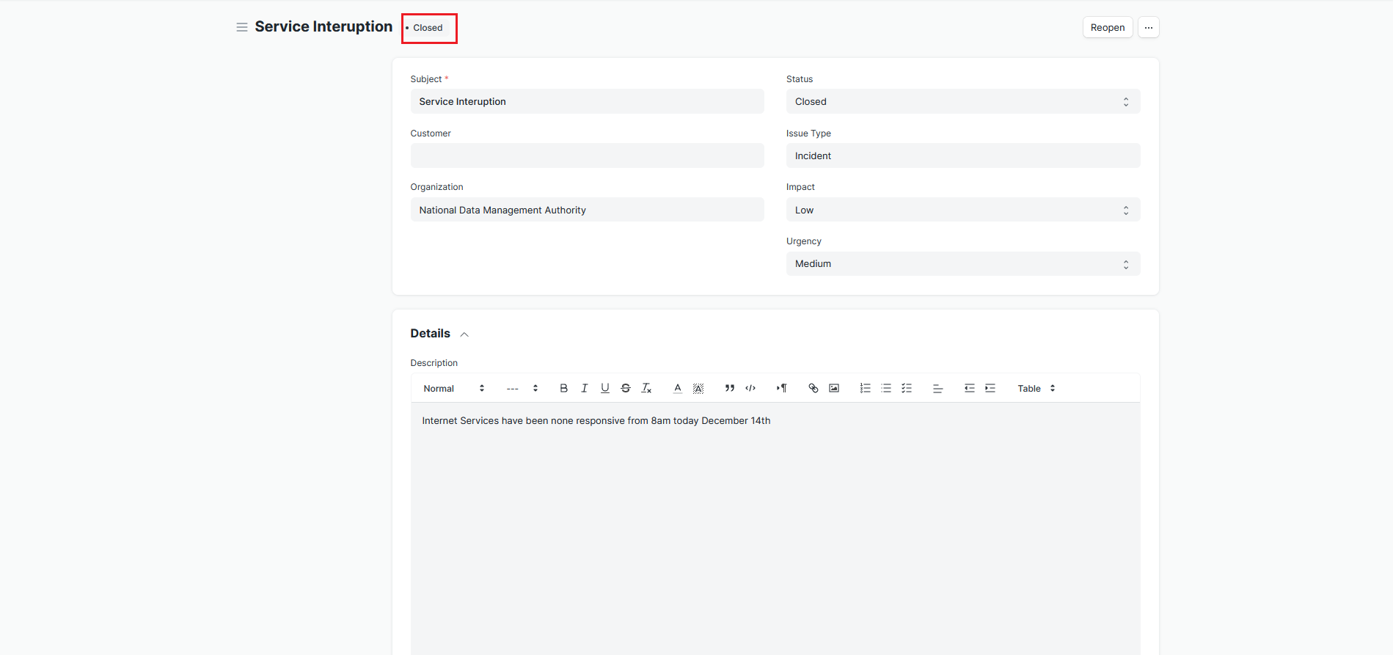Click the Reopen button
Screen dimensions: 1393x655
coord(1107,27)
